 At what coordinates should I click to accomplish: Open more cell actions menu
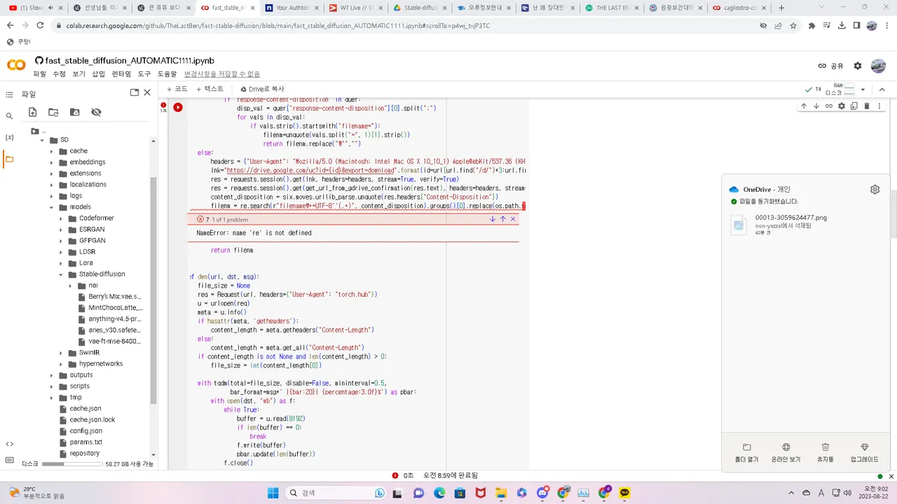(x=879, y=106)
